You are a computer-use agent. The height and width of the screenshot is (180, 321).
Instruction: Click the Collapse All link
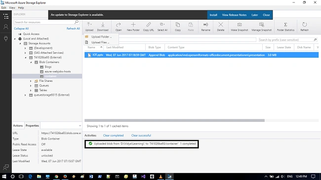(x=21, y=29)
